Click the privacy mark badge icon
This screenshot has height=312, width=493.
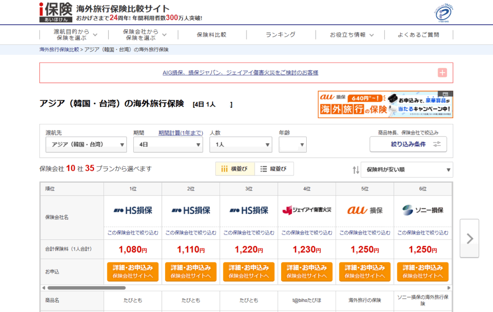(x=443, y=12)
